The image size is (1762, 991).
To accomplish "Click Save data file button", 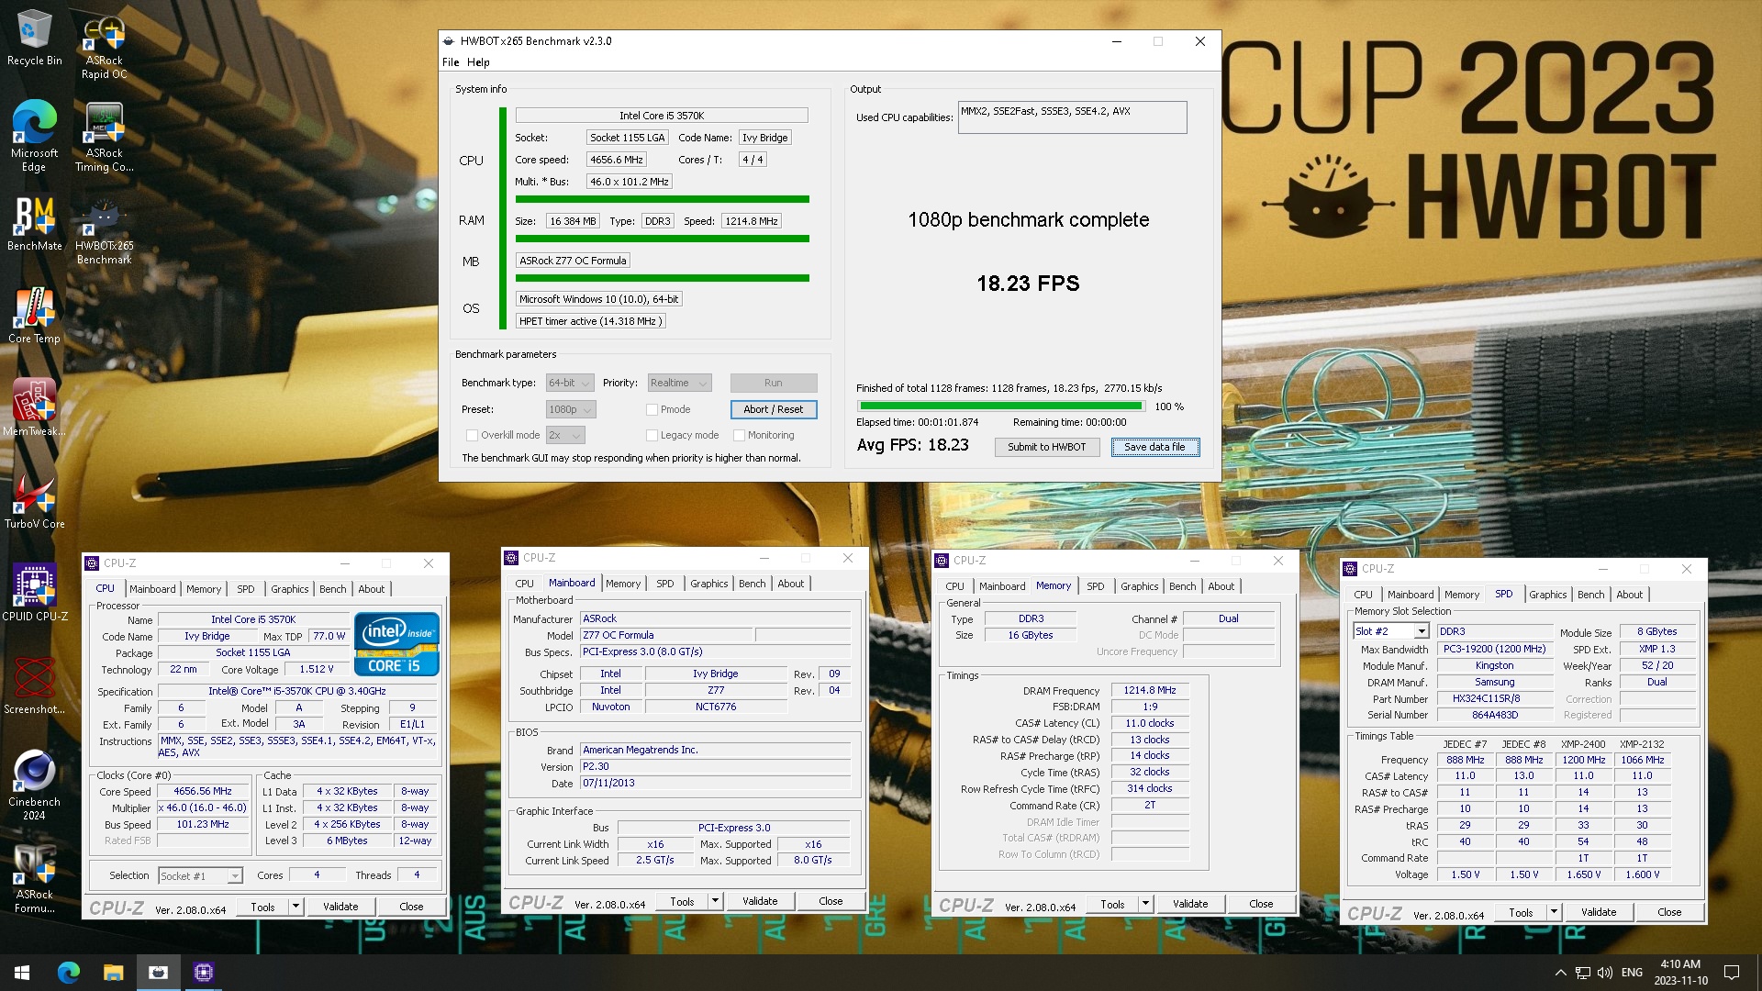I will tap(1155, 447).
